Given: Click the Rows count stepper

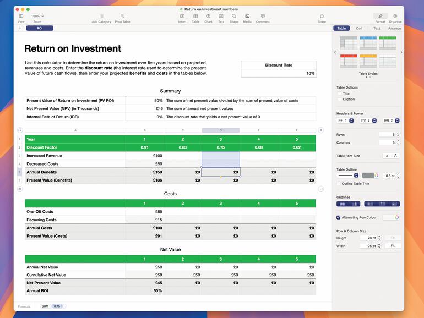Looking at the screenshot, I should tap(398, 134).
